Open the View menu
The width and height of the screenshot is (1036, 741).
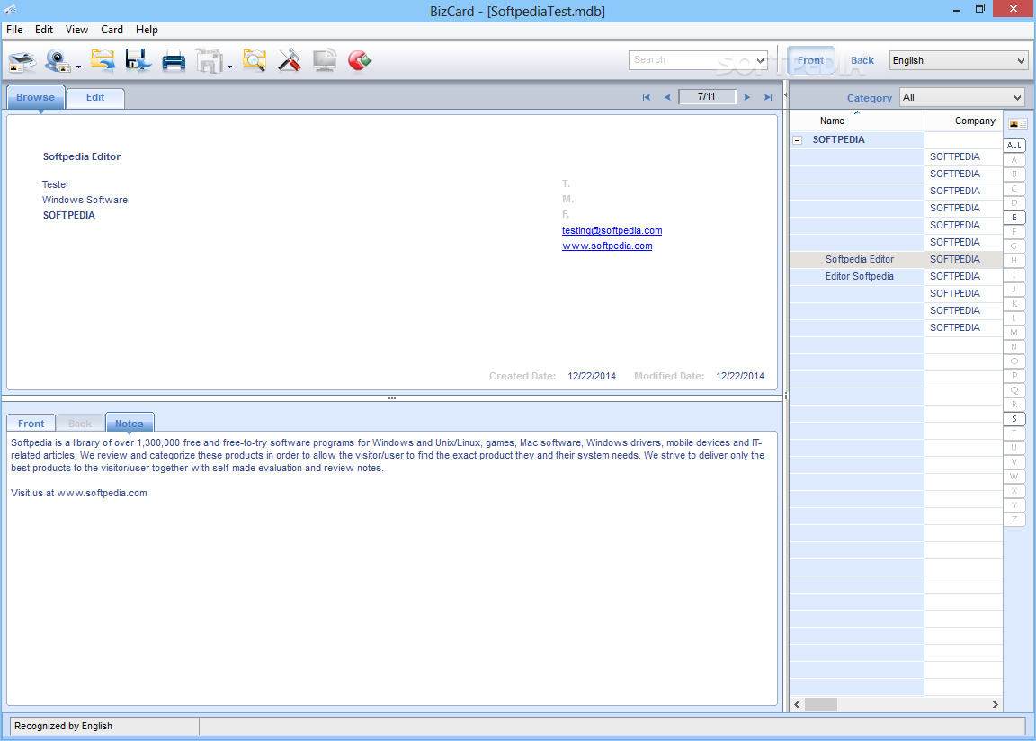coord(76,30)
